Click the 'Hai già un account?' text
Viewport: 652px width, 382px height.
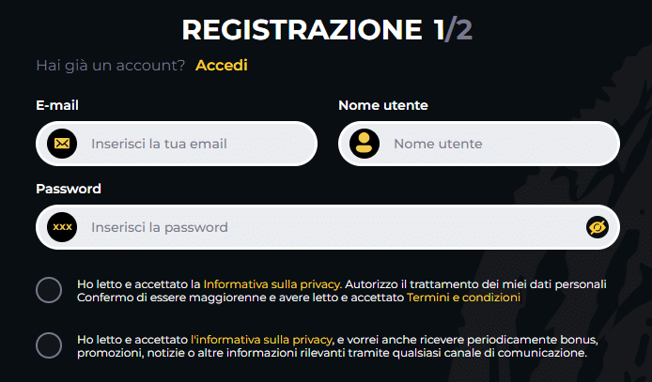coord(111,66)
